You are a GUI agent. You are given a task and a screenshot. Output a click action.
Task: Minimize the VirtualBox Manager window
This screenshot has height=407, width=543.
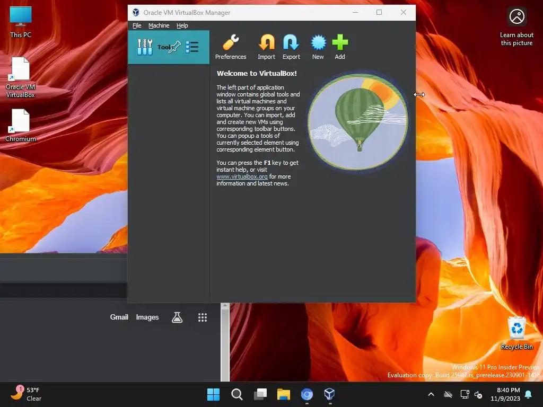[355, 13]
